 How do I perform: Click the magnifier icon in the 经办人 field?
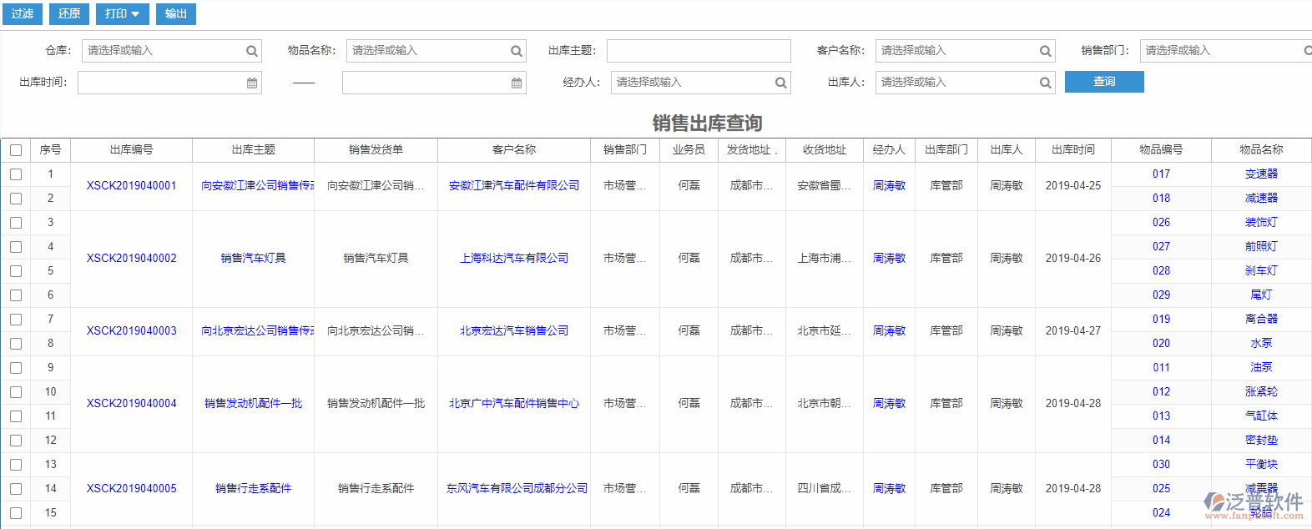780,83
